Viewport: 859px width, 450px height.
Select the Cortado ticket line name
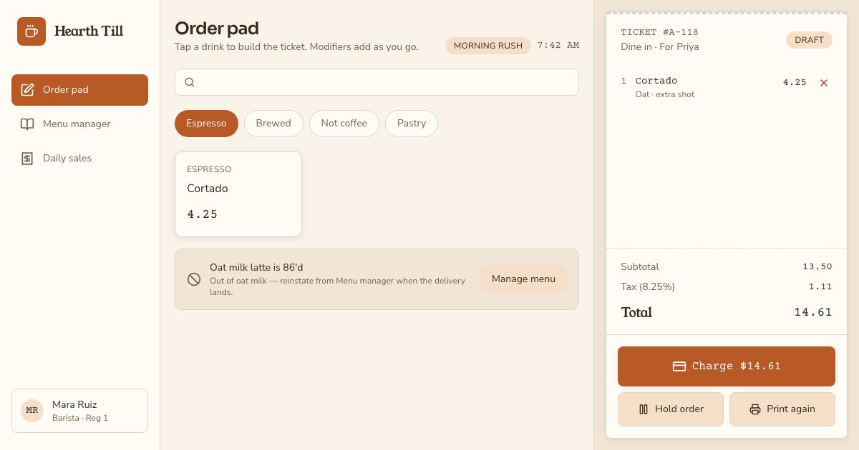click(x=656, y=81)
